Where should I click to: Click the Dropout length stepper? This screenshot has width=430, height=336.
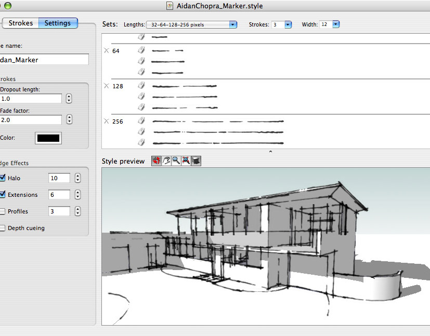point(69,98)
